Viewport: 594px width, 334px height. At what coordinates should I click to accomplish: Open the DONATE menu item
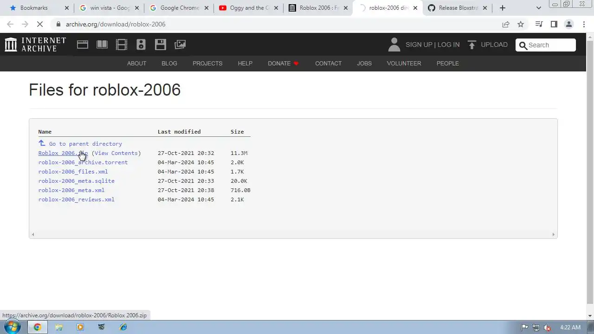pyautogui.click(x=283, y=64)
